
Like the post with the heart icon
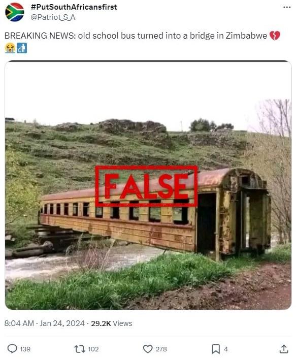[x=148, y=349]
